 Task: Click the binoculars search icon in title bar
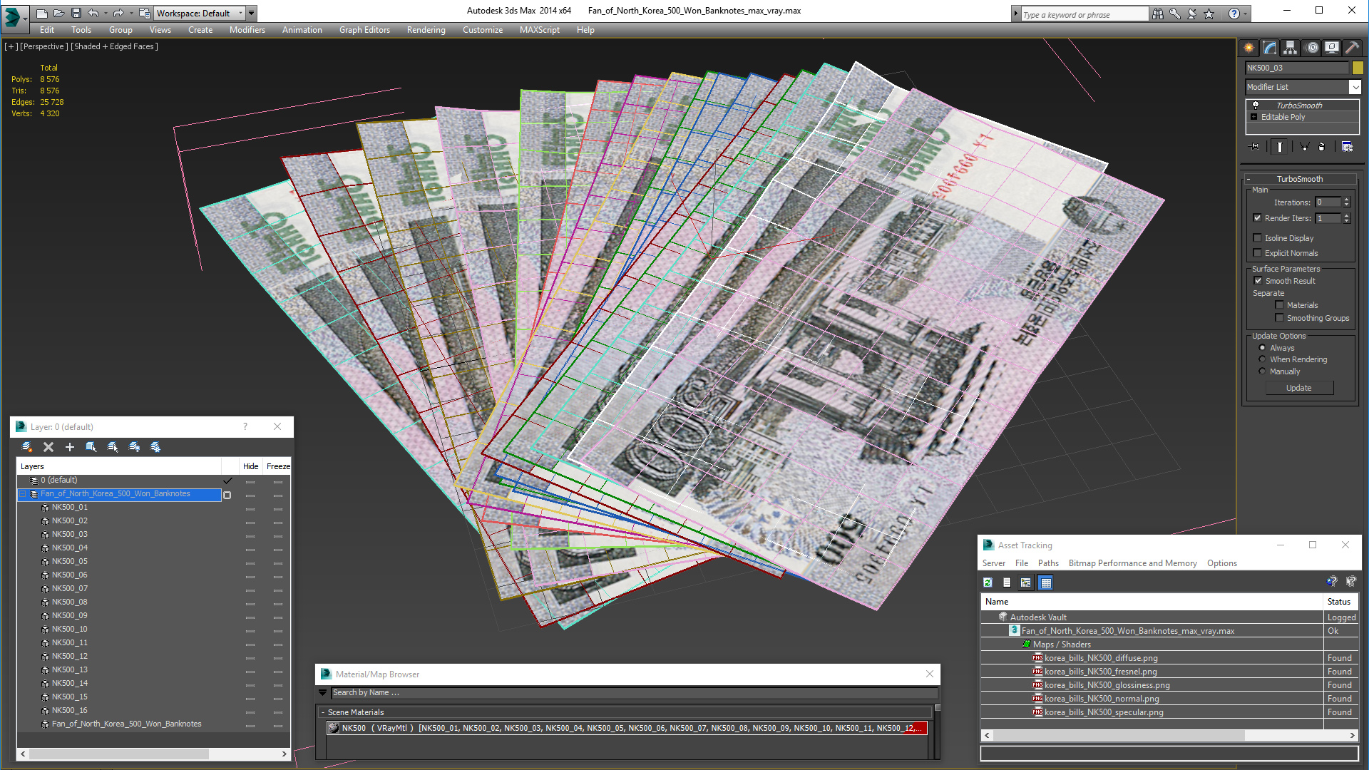tap(1158, 14)
